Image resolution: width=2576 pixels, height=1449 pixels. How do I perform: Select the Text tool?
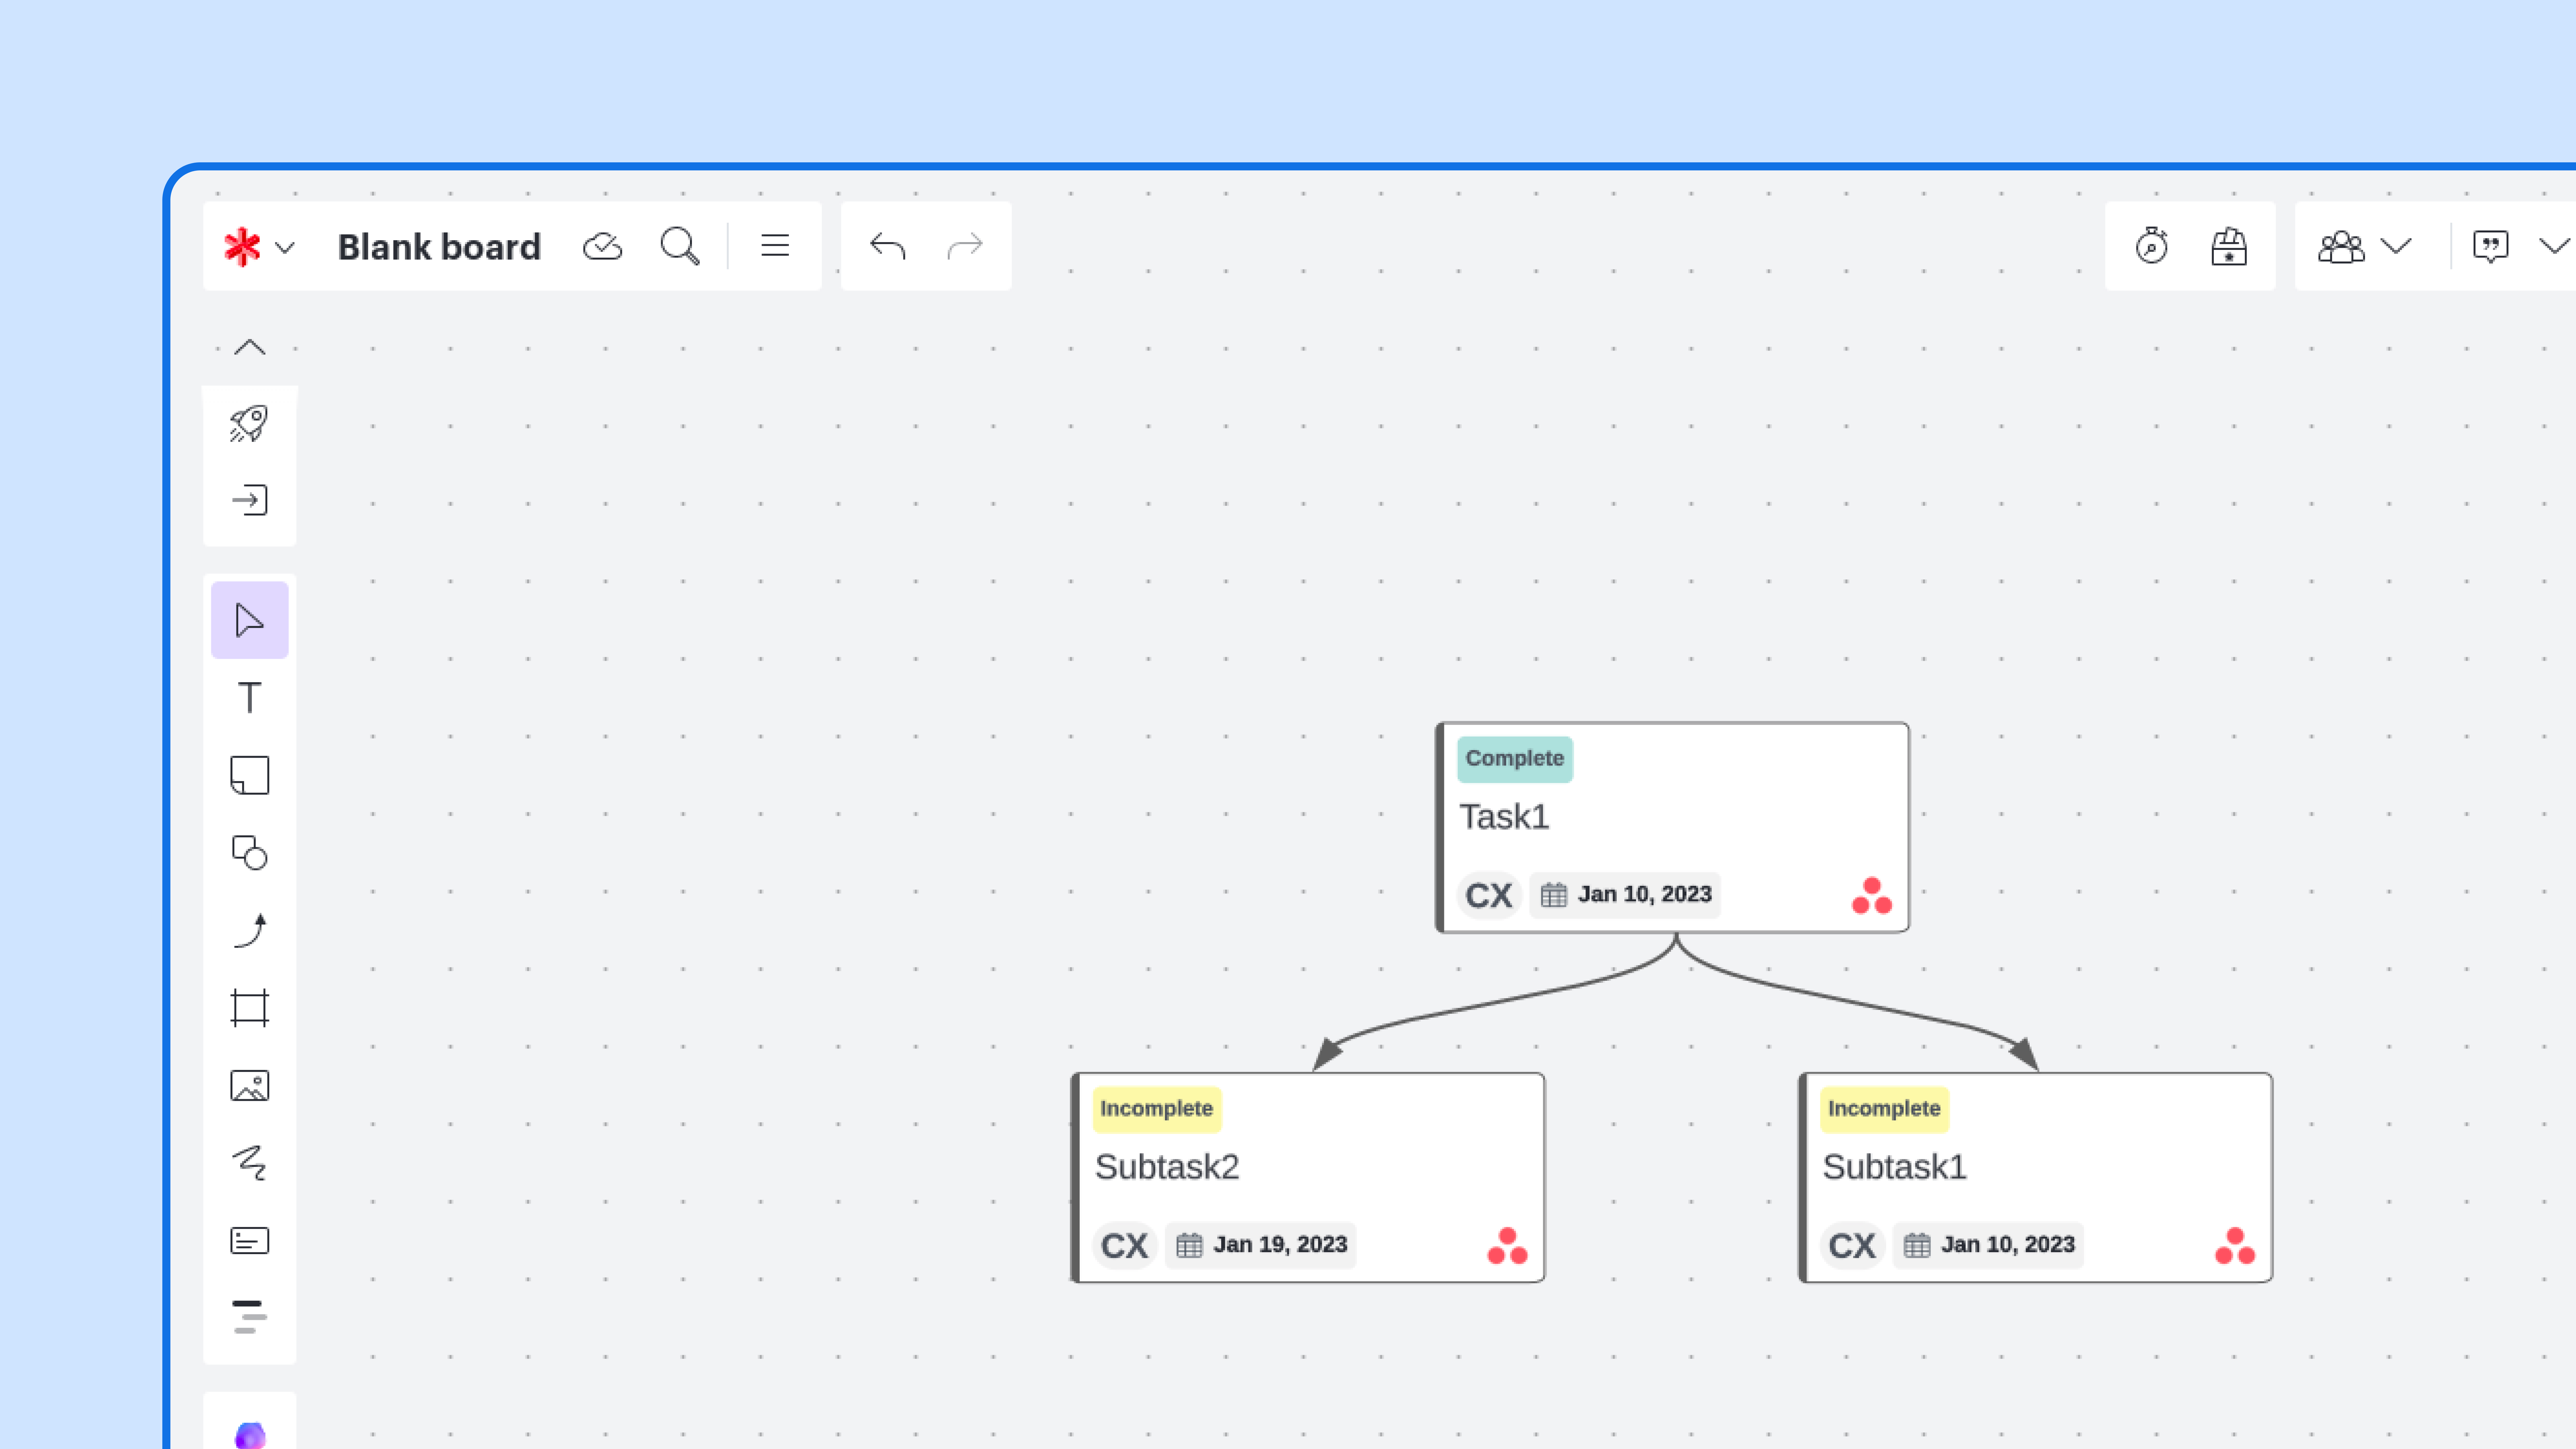pyautogui.click(x=249, y=697)
